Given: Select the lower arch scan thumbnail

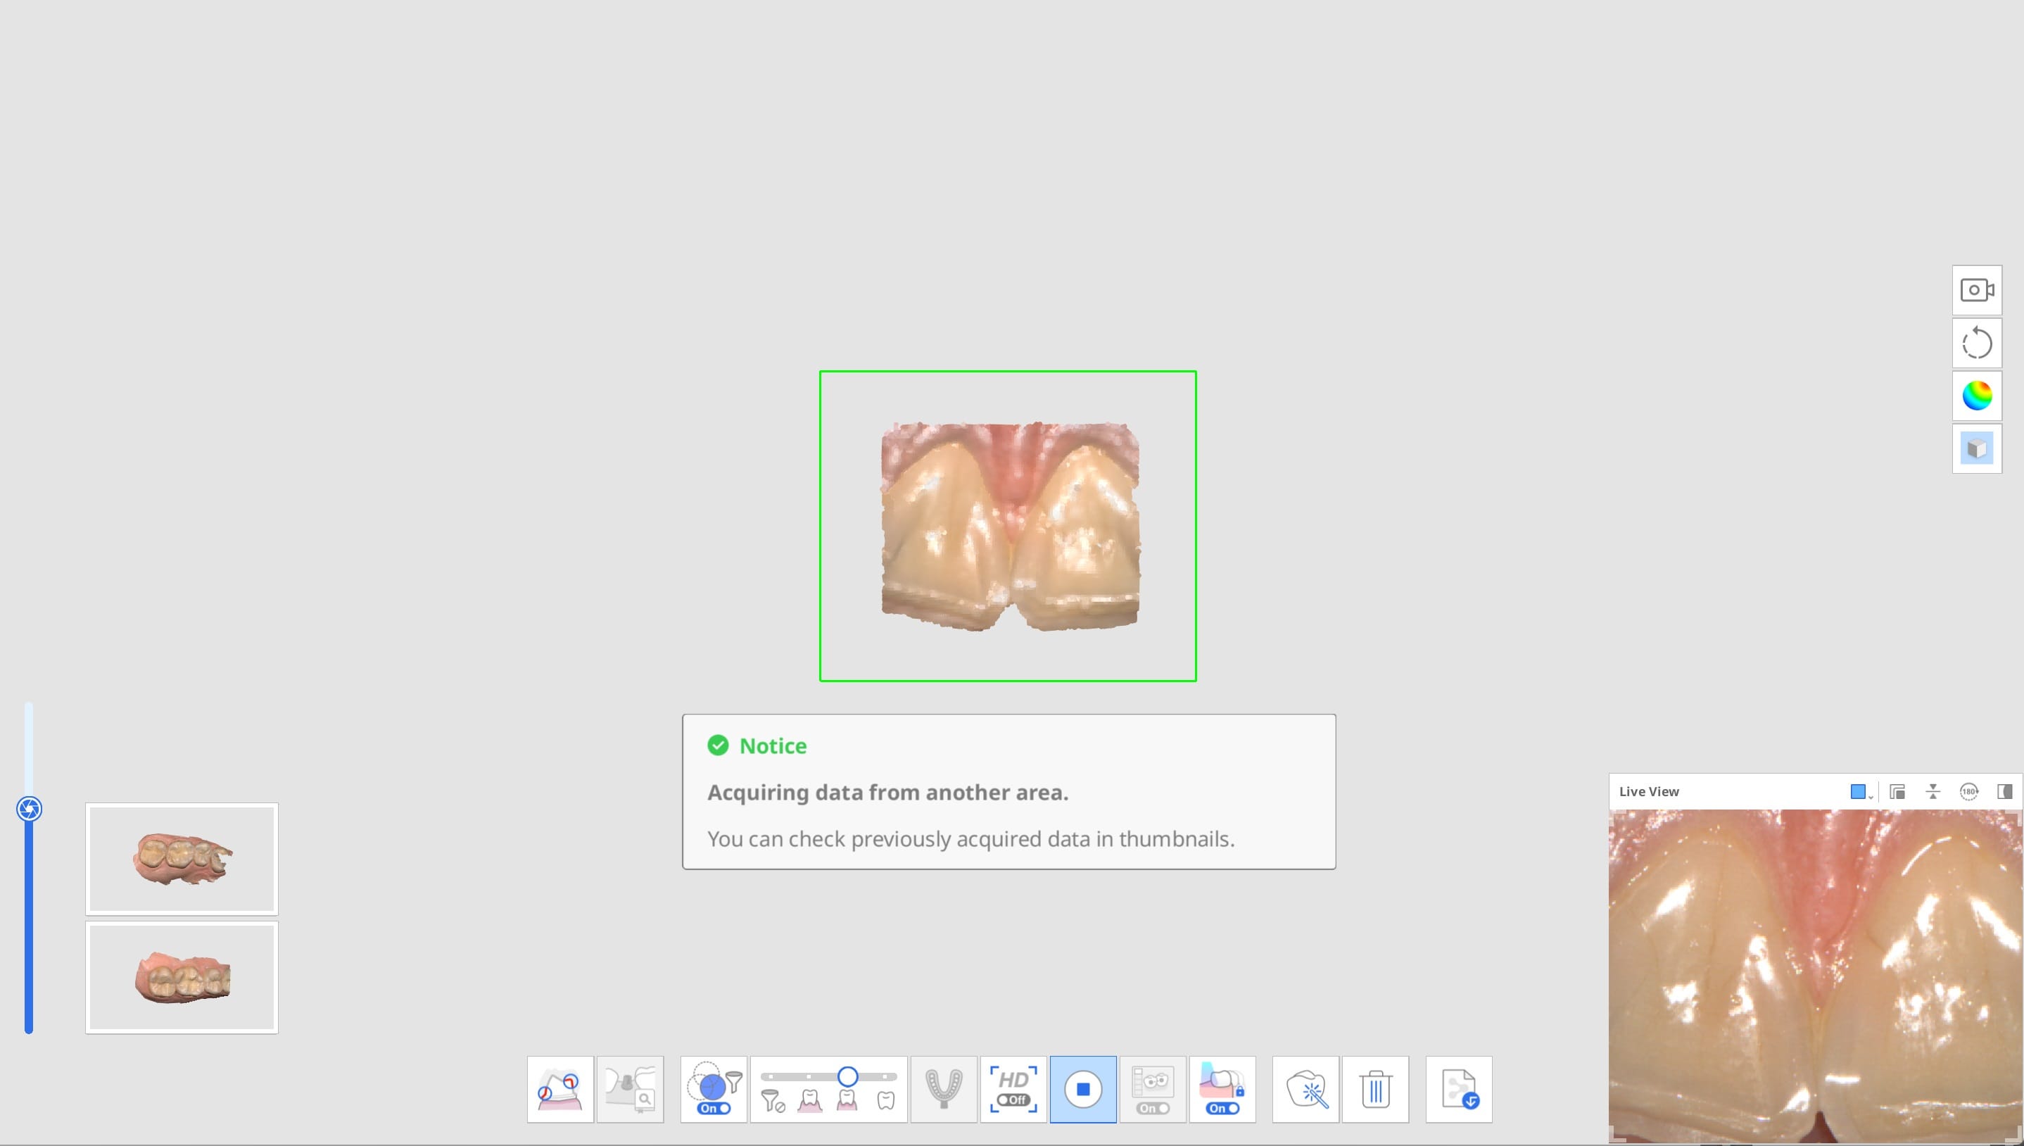Looking at the screenshot, I should pos(182,977).
